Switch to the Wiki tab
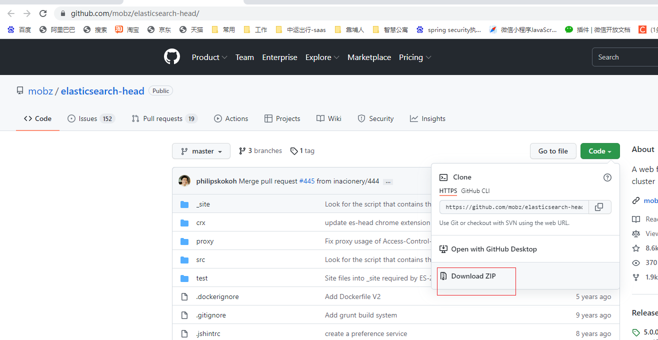658x340 pixels. [x=329, y=118]
